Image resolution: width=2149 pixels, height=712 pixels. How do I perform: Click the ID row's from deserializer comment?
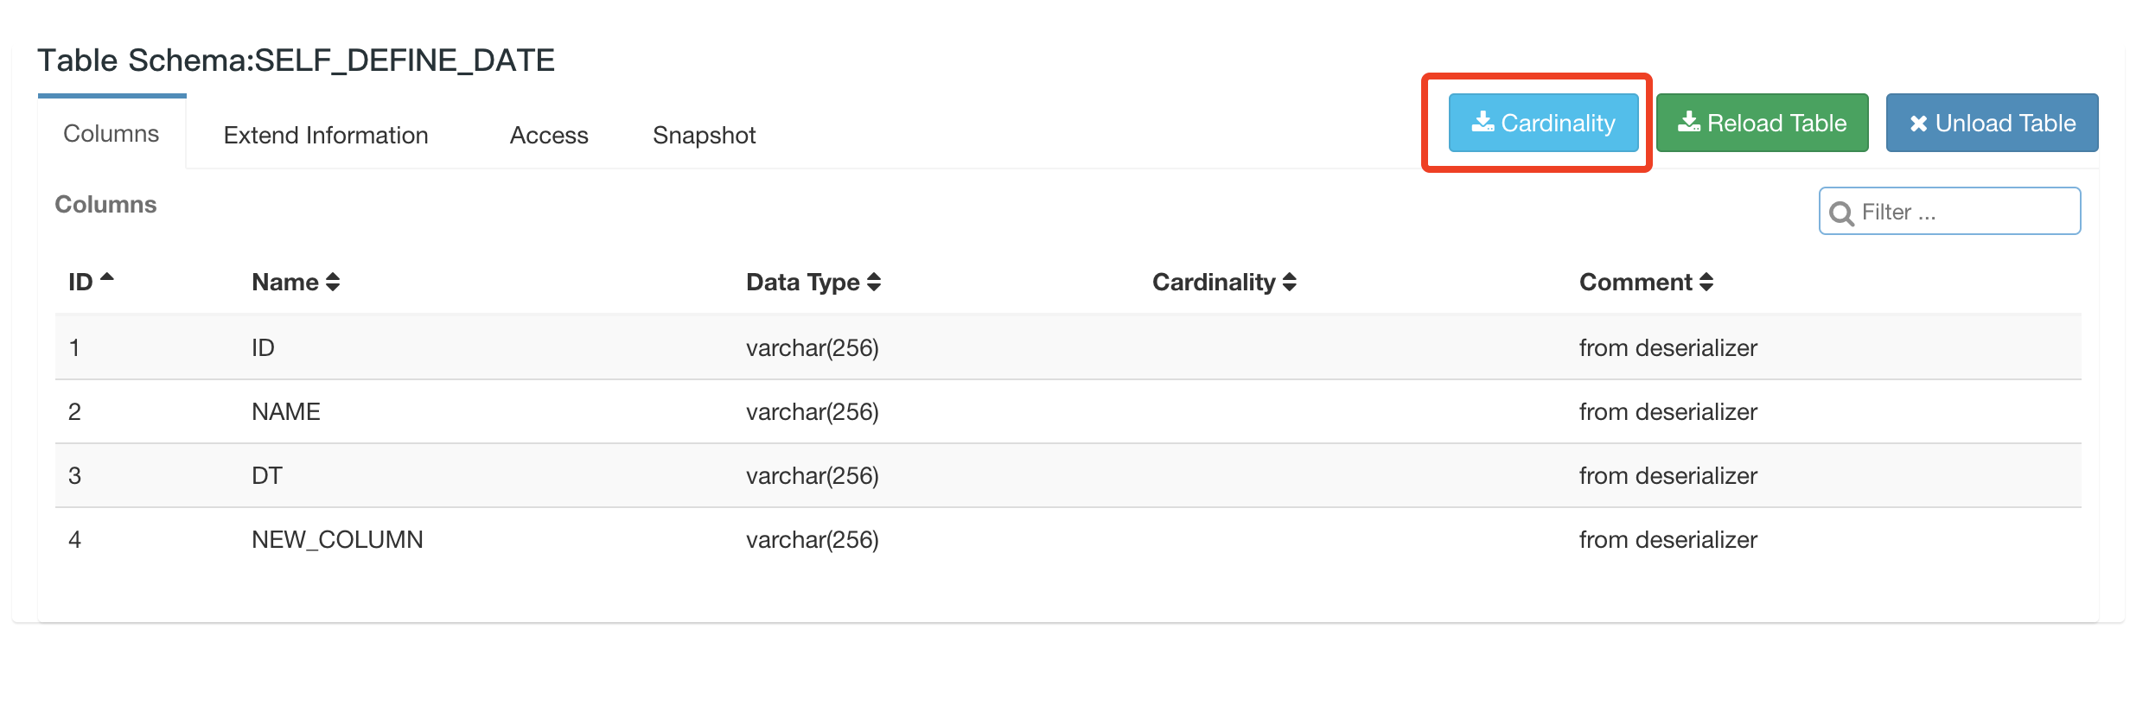[1668, 348]
